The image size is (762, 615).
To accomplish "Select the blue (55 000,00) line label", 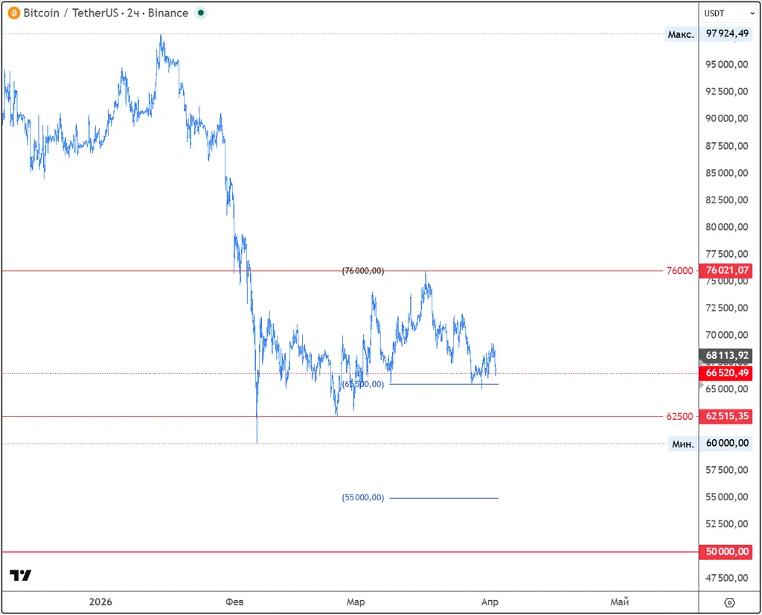I will (363, 497).
